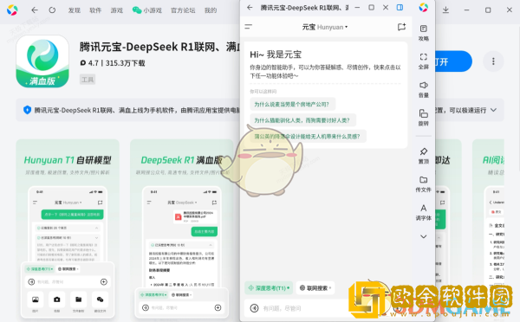
Task: Open 传文件 file transfer
Action: tap(424, 184)
